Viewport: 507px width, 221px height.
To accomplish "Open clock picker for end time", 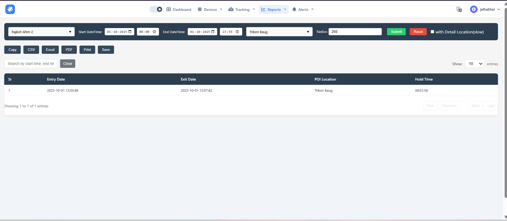I will (x=237, y=32).
